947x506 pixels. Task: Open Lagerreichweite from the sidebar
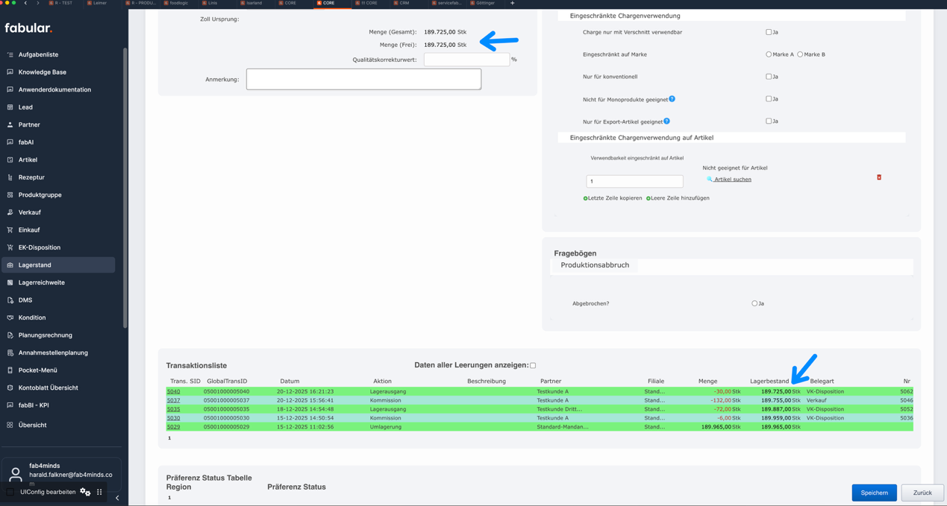(43, 282)
